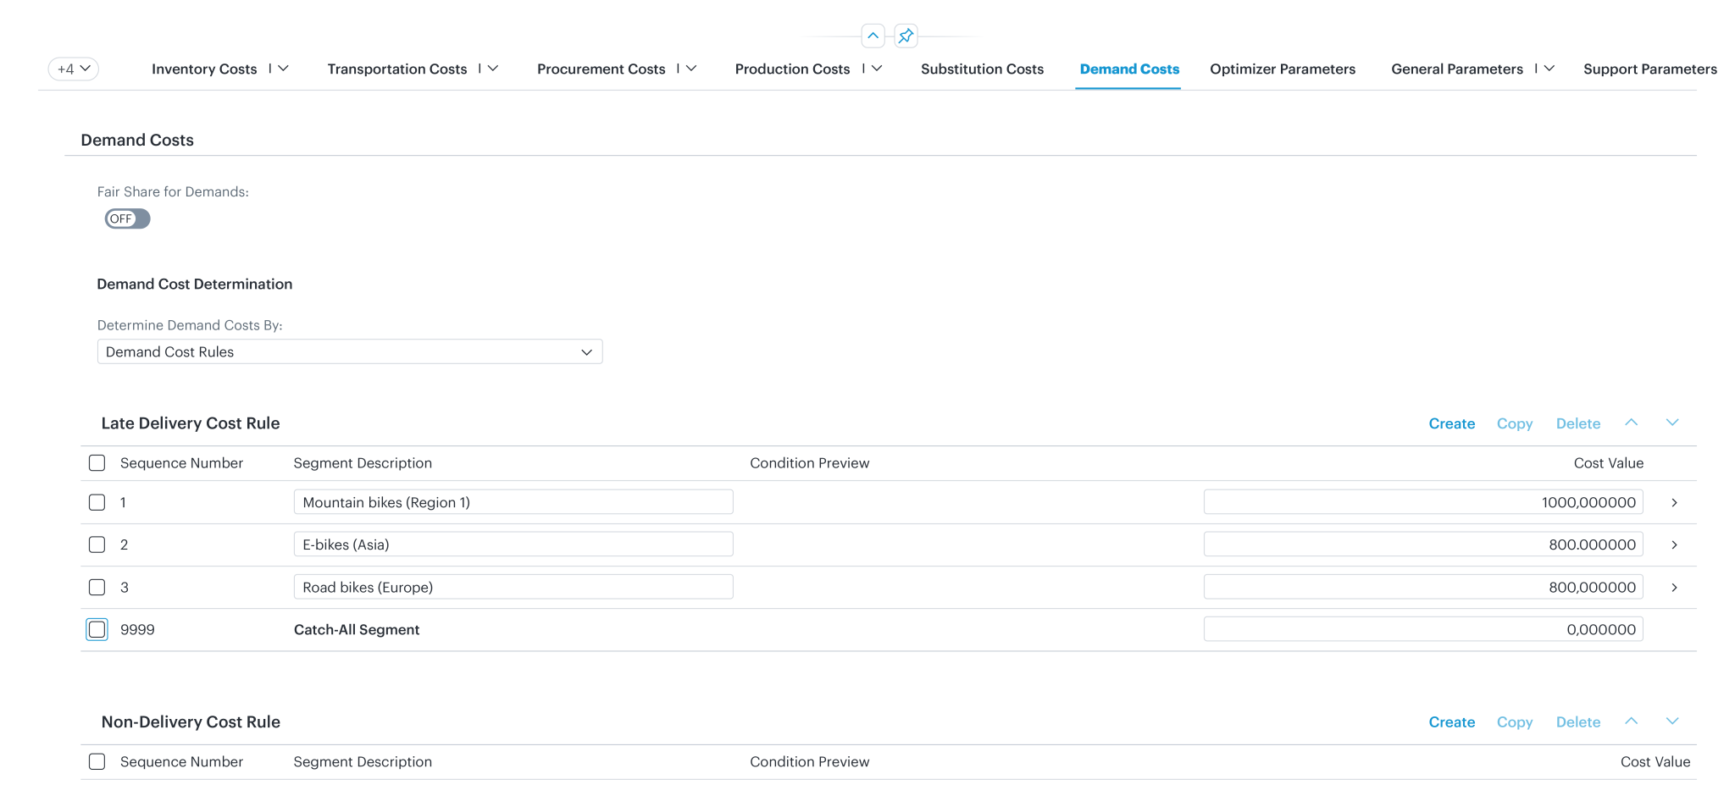Select all Late Delivery rules via header checkbox
Viewport: 1735px width, 807px height.
[x=97, y=462]
